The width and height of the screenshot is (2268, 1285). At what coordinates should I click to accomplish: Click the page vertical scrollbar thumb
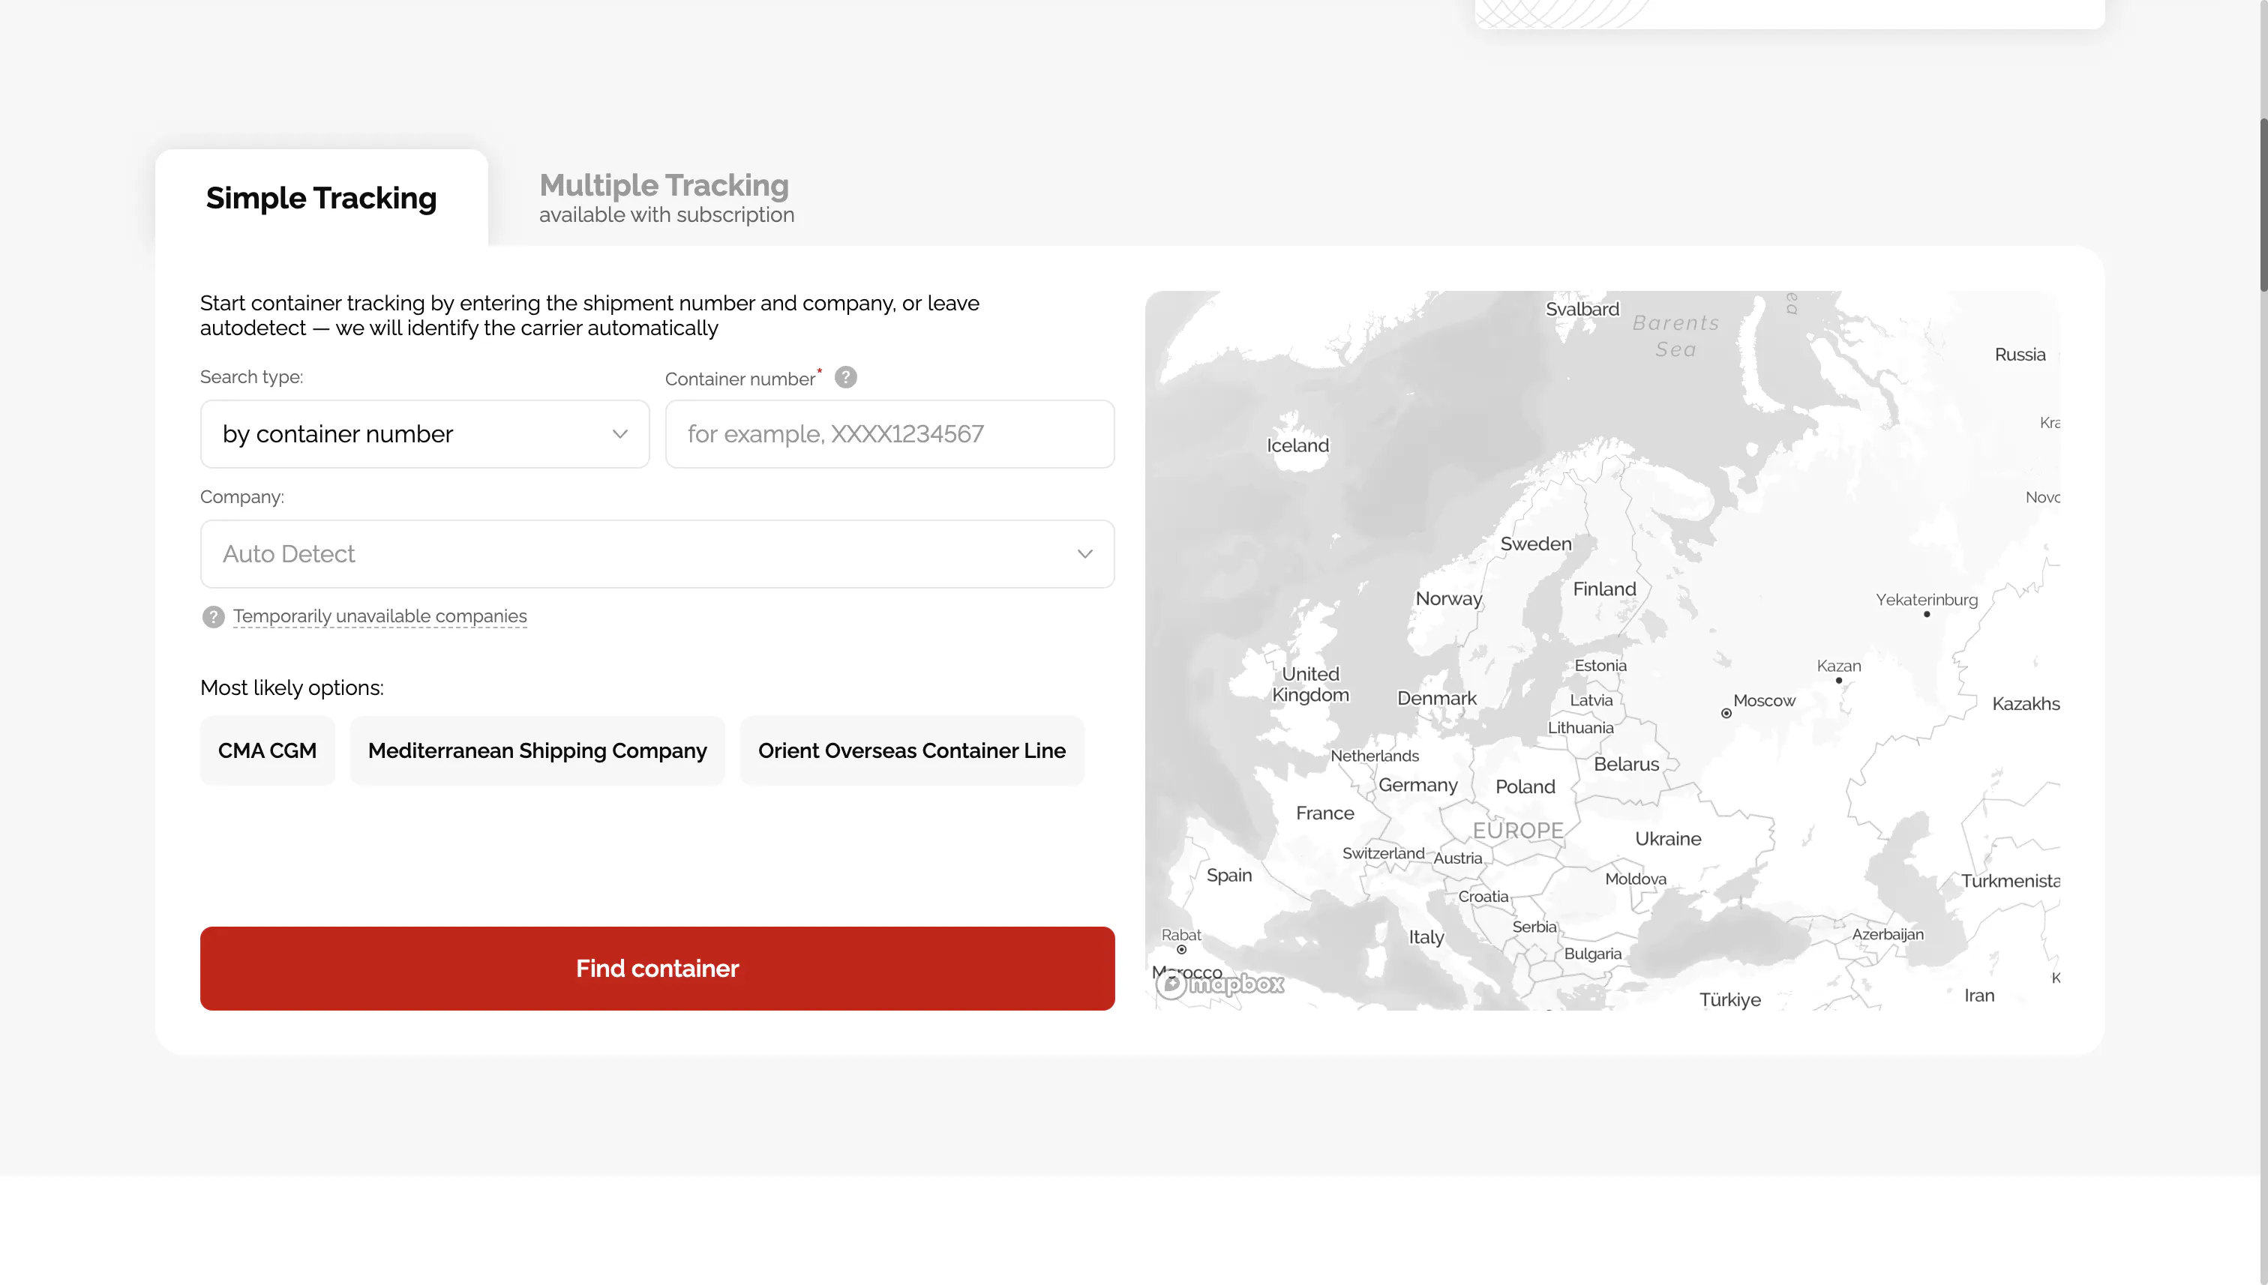tap(2263, 205)
